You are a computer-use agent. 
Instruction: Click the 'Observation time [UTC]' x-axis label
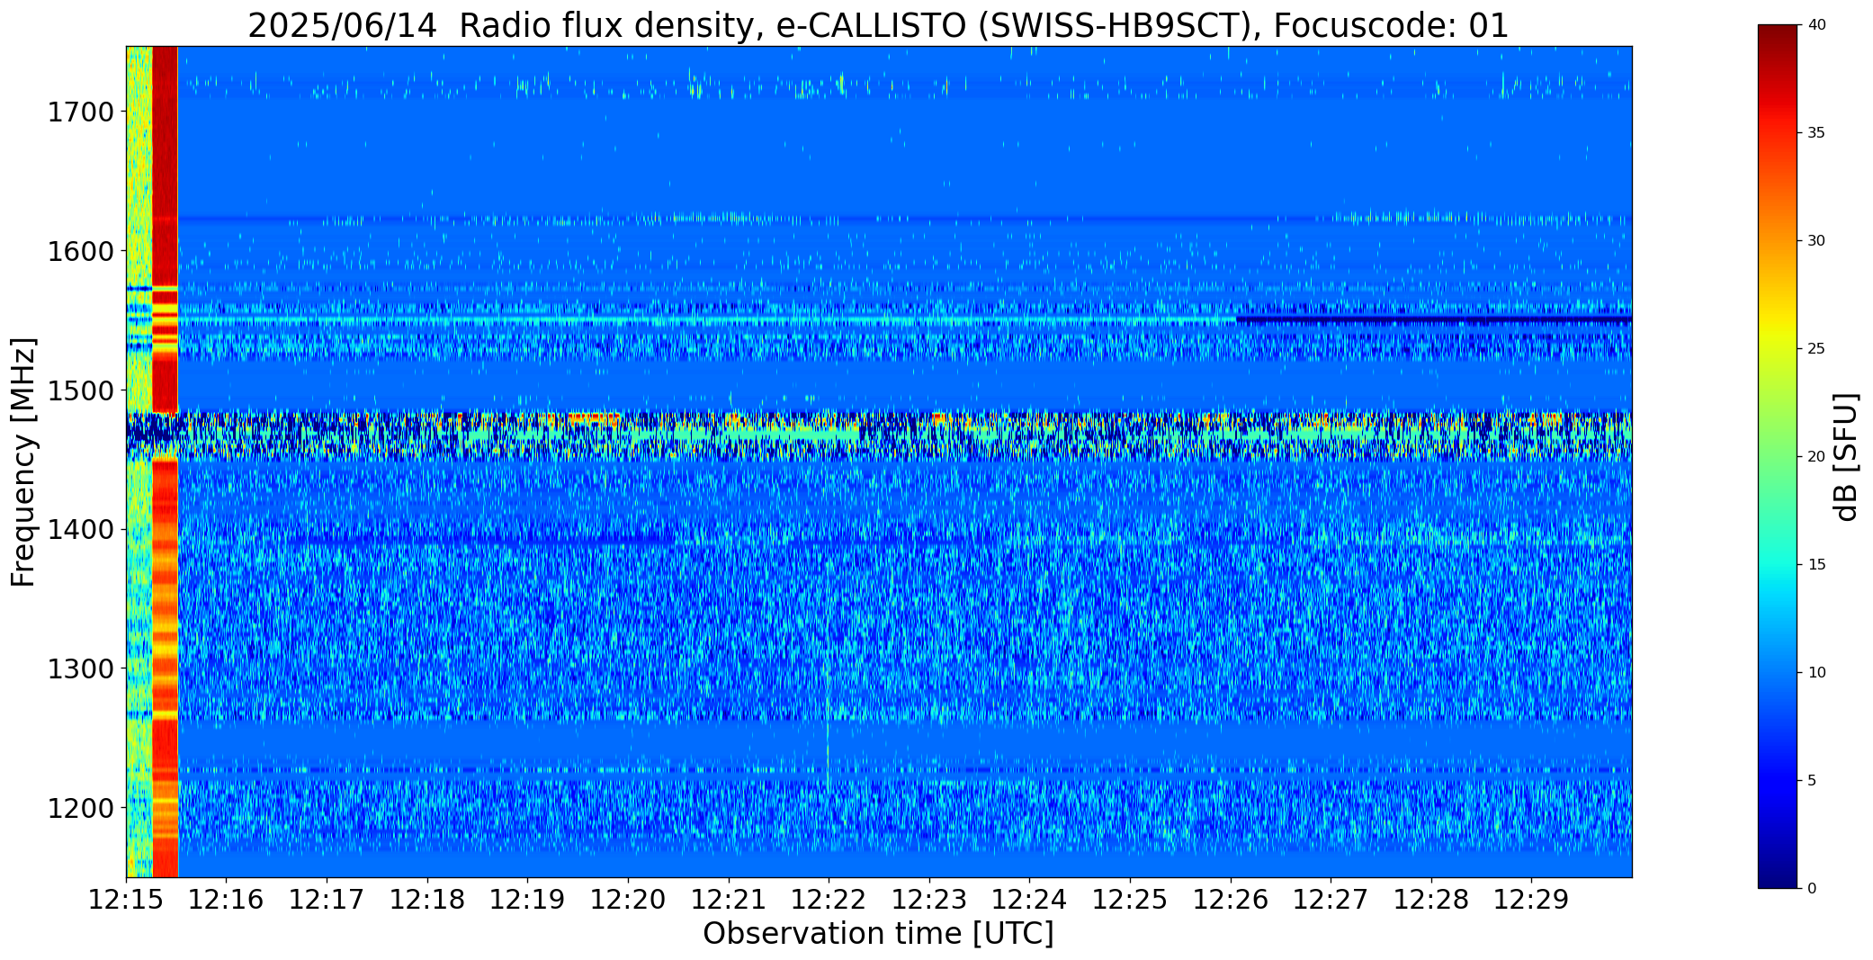click(878, 934)
